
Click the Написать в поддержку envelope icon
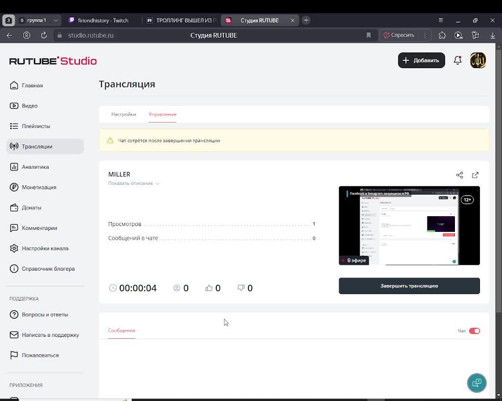(14, 335)
